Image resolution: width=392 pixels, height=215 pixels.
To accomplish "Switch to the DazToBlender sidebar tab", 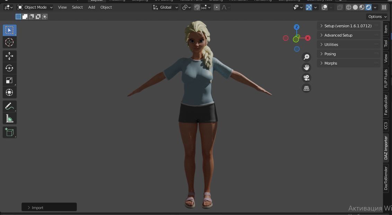I will [x=386, y=178].
